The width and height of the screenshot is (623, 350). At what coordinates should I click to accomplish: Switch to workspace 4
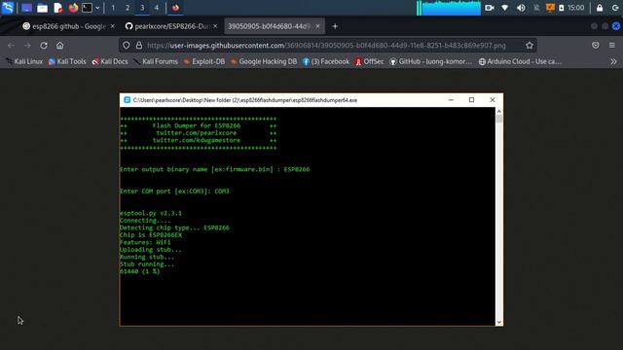click(x=156, y=8)
